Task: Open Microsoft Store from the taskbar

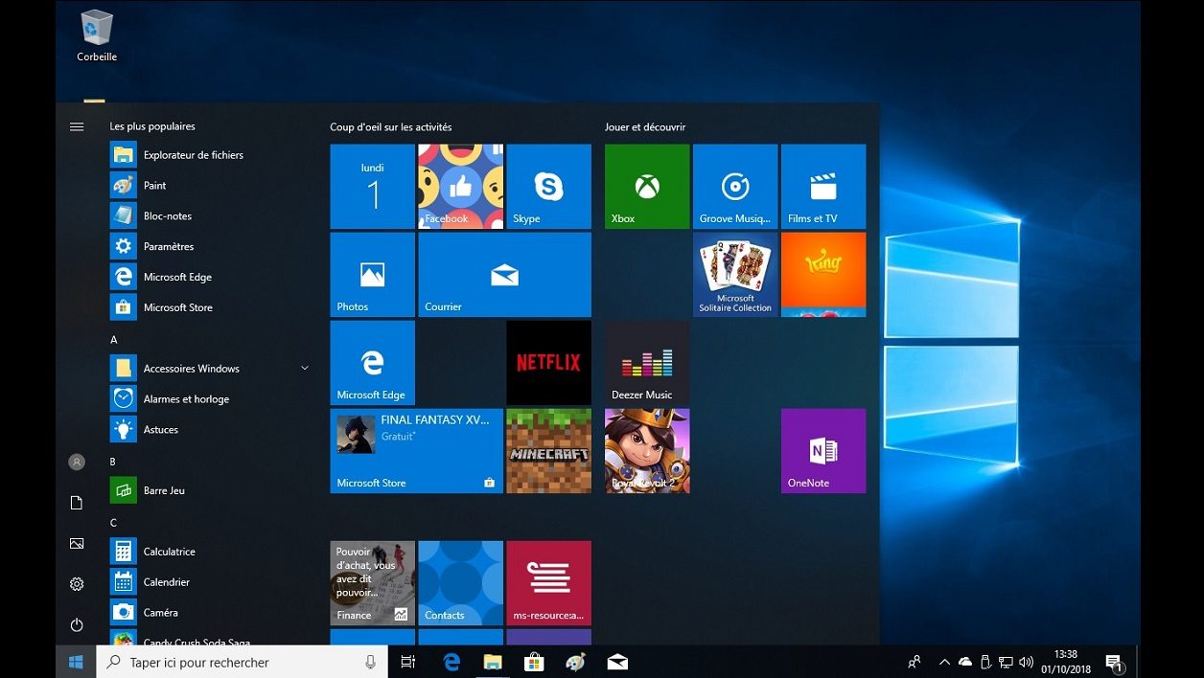Action: pyautogui.click(x=534, y=662)
